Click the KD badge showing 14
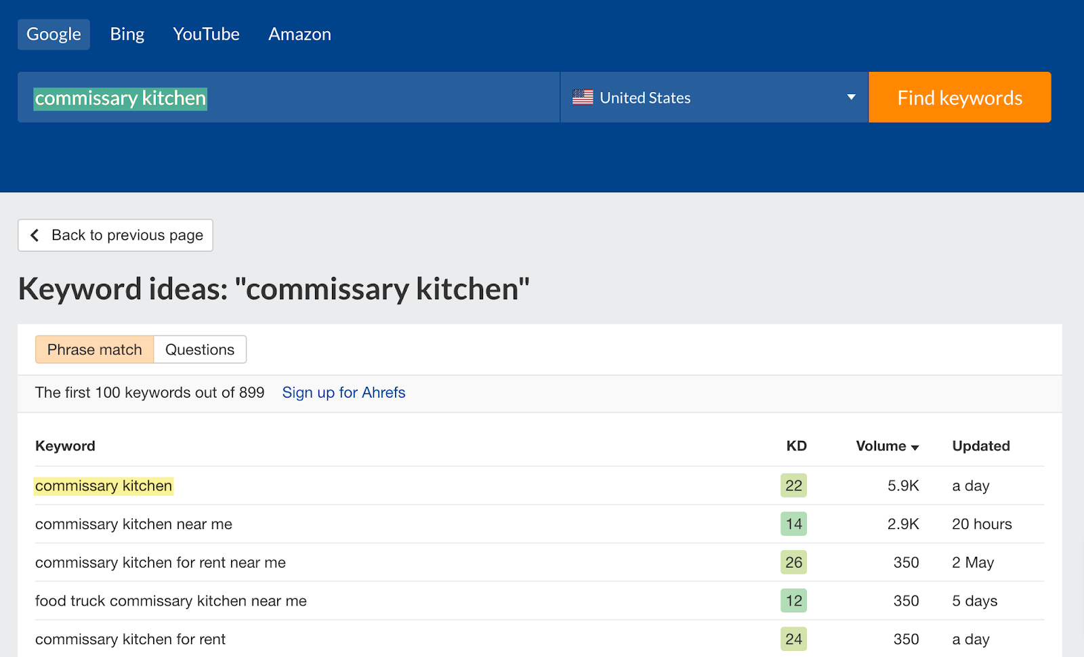Viewport: 1084px width, 657px height. 793,524
